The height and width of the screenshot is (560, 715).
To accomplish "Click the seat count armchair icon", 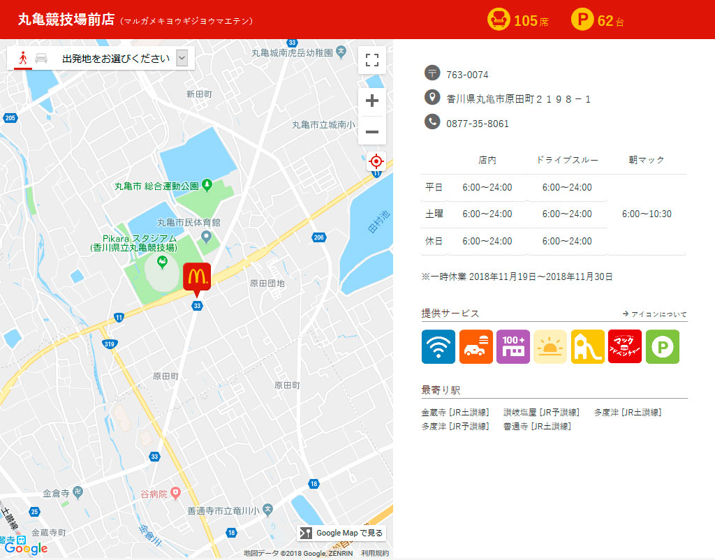I will tap(499, 20).
